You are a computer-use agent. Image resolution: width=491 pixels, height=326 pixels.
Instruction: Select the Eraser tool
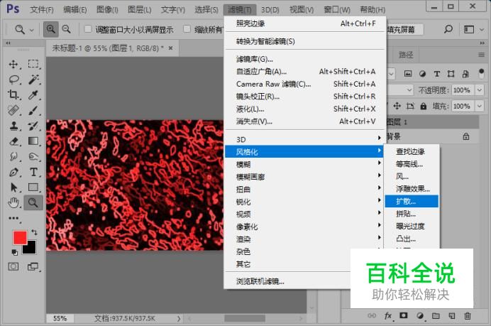(x=13, y=141)
